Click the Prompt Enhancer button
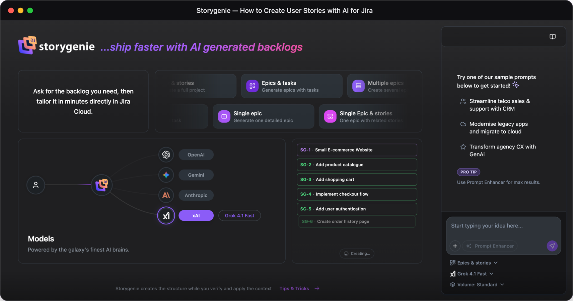The width and height of the screenshot is (573, 301). (x=490, y=246)
